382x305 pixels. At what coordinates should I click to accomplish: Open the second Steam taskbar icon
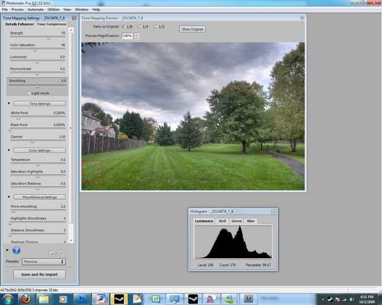click(193, 299)
